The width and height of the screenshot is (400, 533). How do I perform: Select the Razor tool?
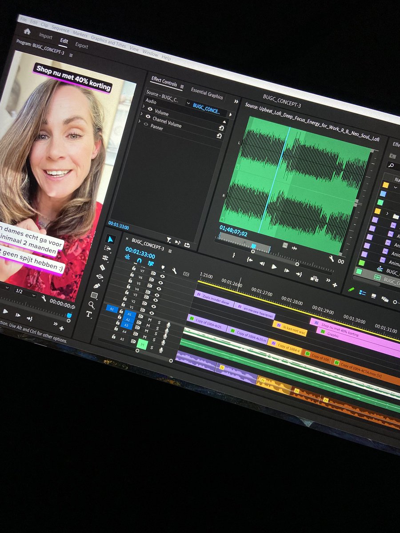pyautogui.click(x=102, y=267)
